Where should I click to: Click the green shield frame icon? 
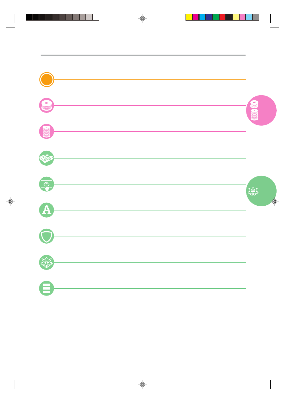click(47, 236)
